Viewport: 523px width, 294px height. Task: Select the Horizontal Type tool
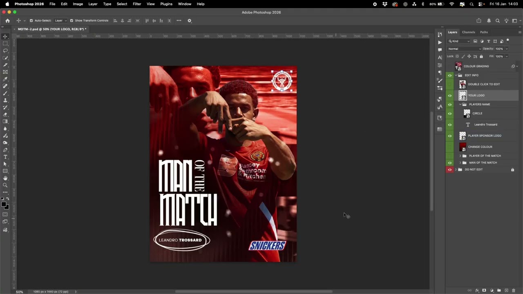click(x=5, y=157)
